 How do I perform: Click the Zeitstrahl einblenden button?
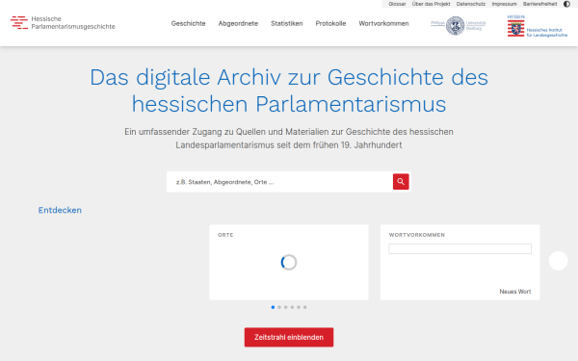(x=289, y=337)
